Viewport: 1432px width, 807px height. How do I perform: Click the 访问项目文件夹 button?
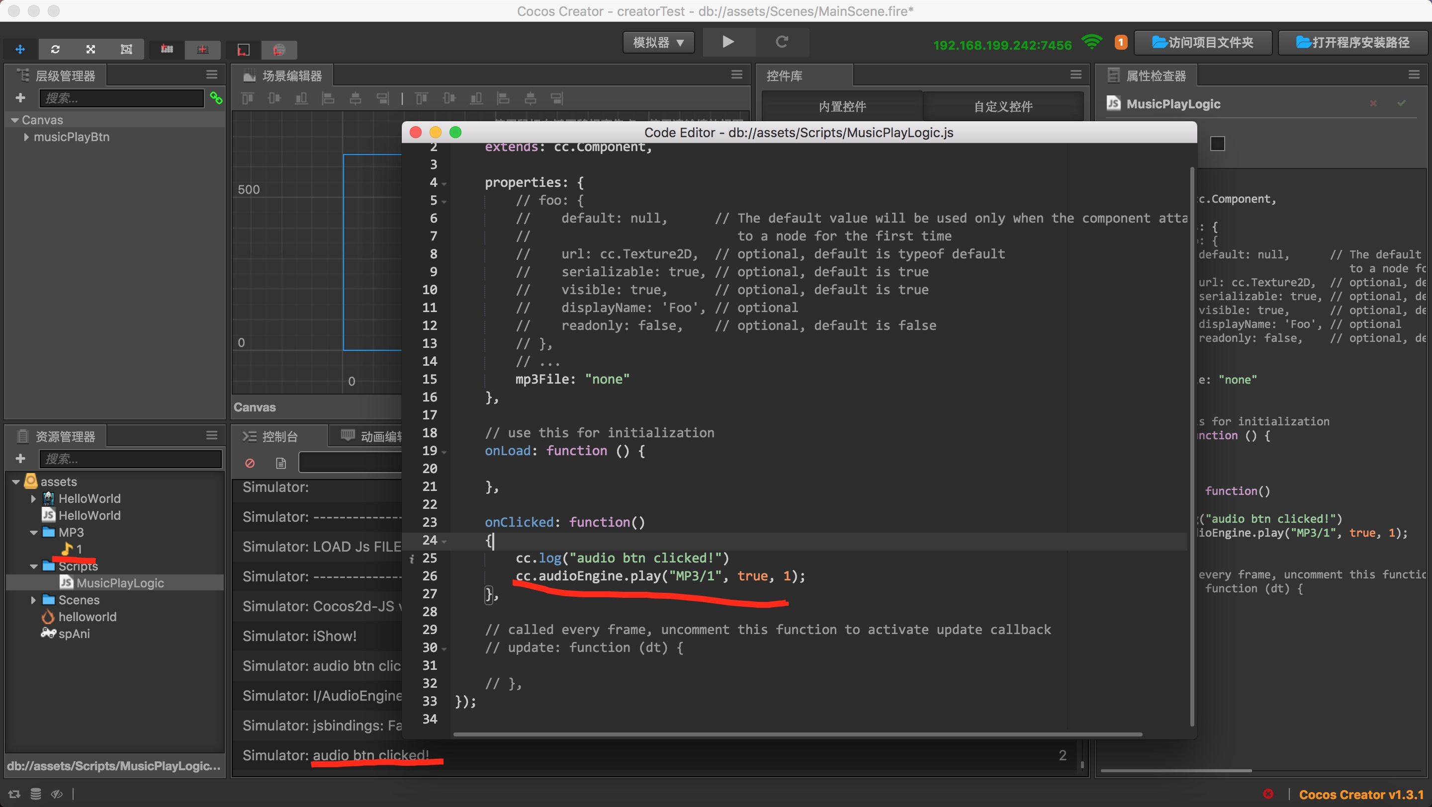click(1202, 43)
